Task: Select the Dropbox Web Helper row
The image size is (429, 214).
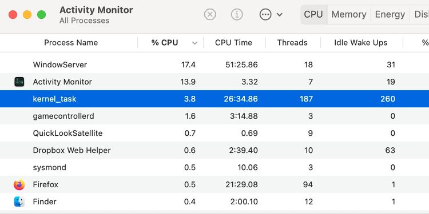Action: (x=214, y=150)
